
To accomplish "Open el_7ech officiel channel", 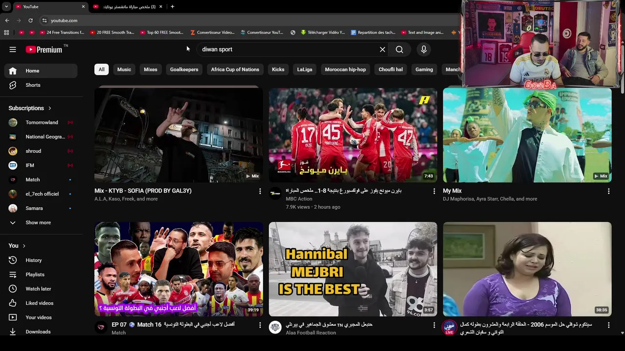I will click(x=41, y=194).
